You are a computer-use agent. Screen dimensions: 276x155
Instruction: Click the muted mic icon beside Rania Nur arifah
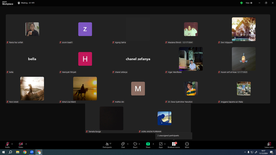pyautogui.click(x=8, y=42)
